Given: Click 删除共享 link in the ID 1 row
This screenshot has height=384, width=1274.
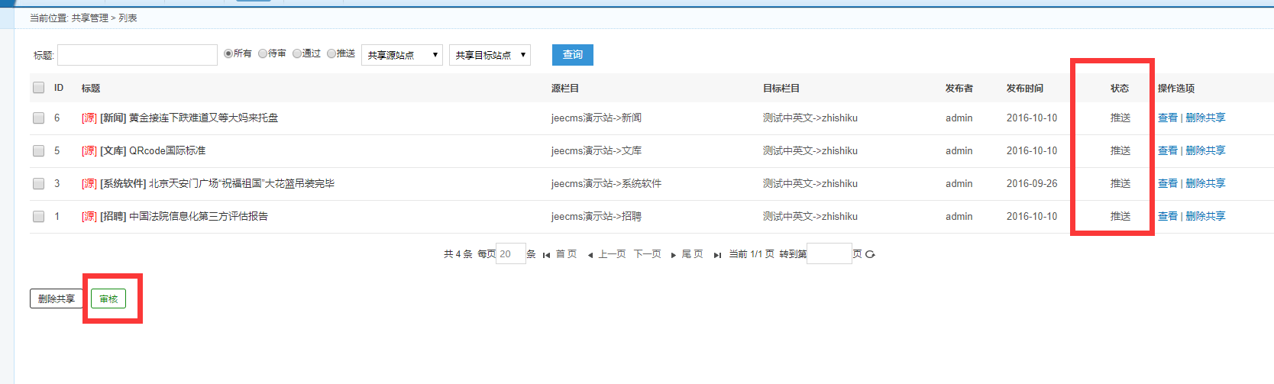Looking at the screenshot, I should click(x=1205, y=216).
